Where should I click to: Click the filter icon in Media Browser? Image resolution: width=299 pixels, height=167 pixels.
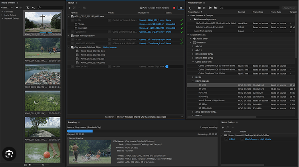(27, 8)
